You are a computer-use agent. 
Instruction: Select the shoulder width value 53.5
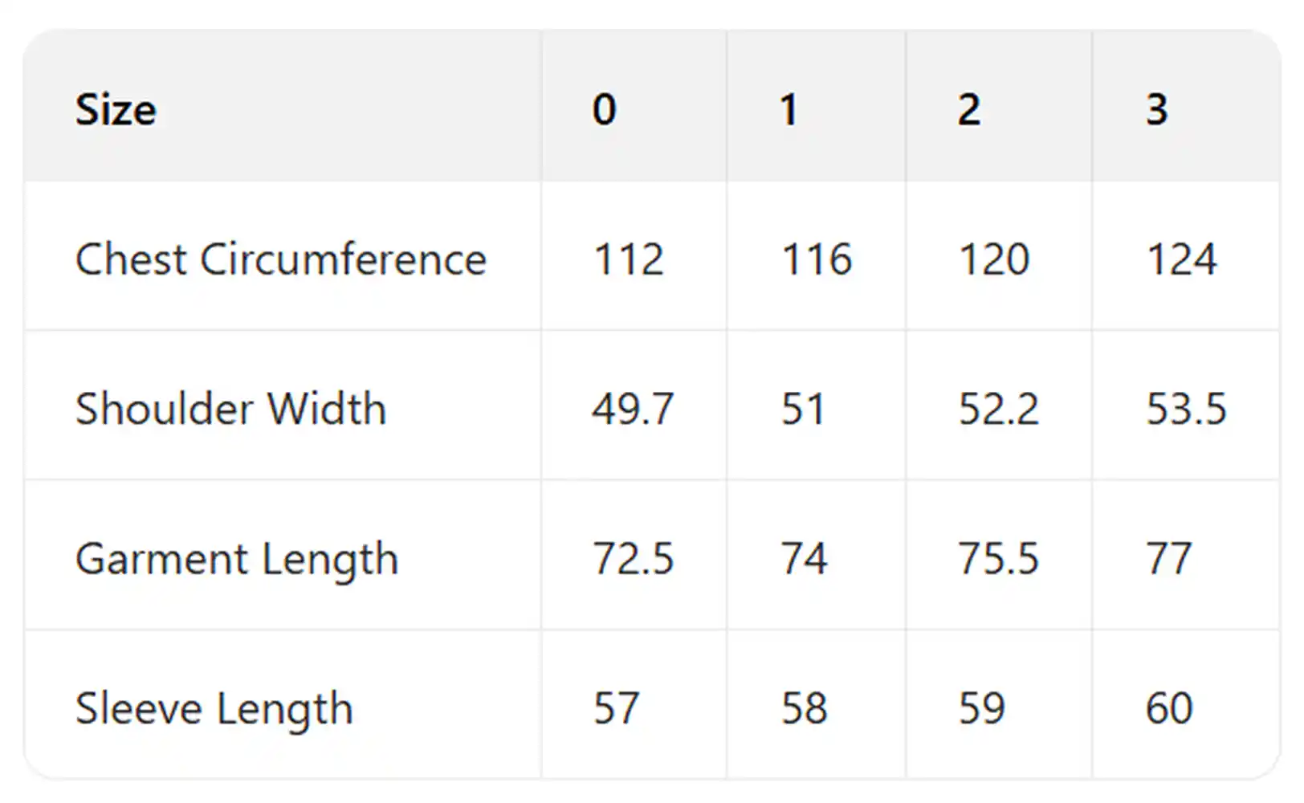[1186, 409]
